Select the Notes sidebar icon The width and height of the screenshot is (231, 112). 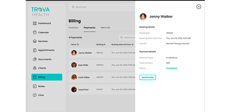tap(35, 86)
